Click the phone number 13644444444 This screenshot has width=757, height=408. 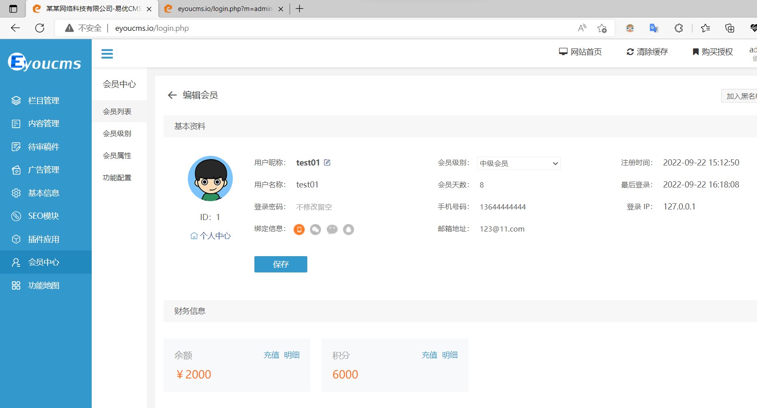[x=503, y=207]
